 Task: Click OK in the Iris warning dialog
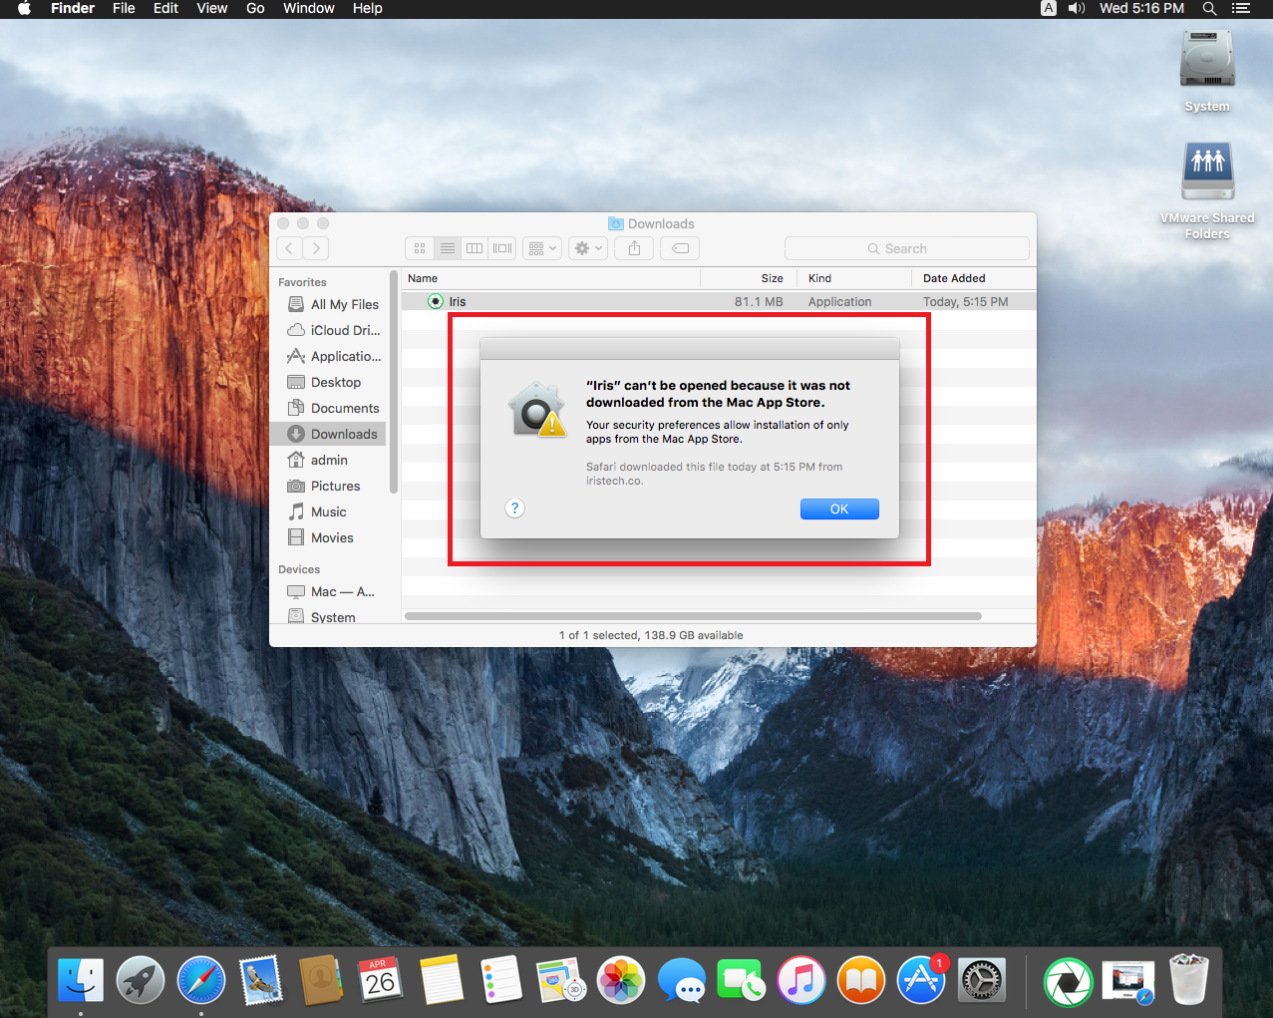(x=839, y=509)
